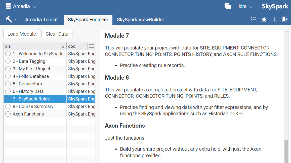Image resolution: width=291 pixels, height=163 pixels.
Task: Click the dis column sort arrow
Action: (x=63, y=47)
